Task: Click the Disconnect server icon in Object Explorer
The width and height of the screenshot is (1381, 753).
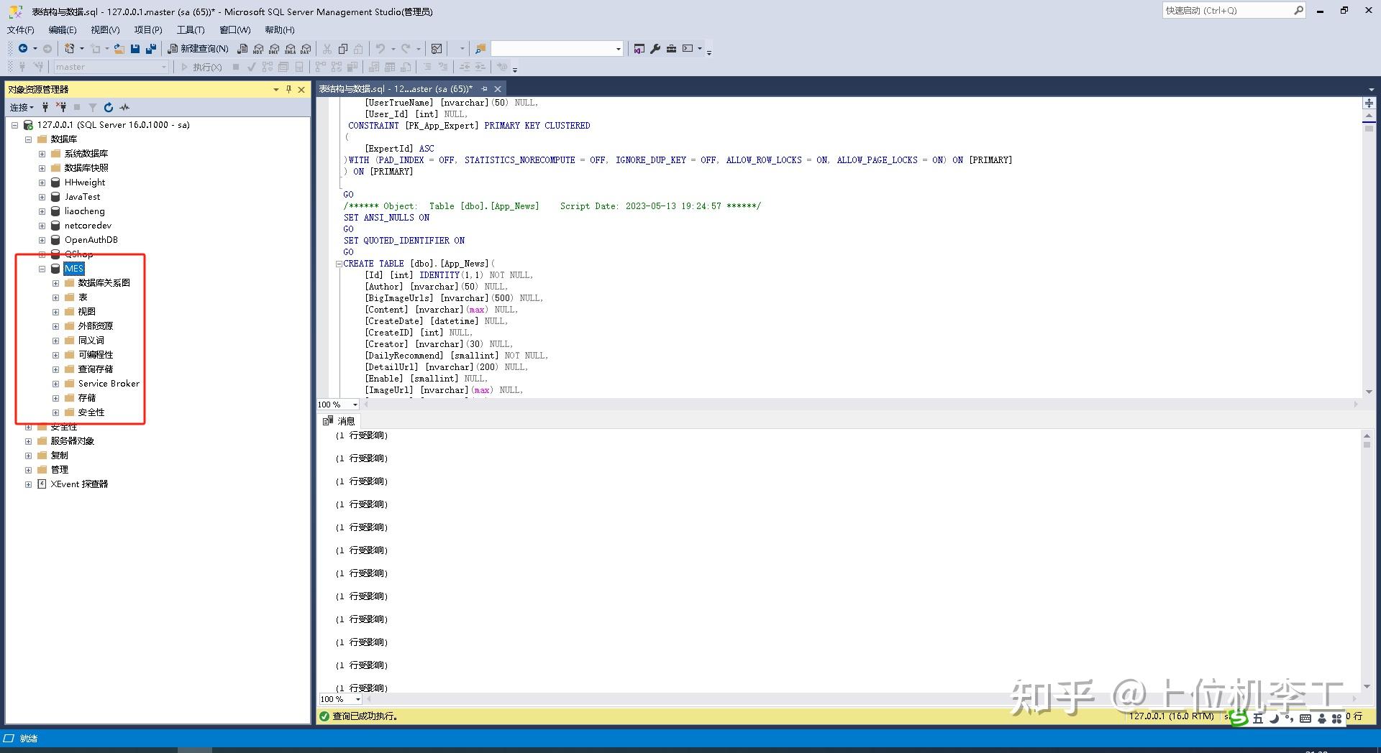Action: (x=63, y=107)
